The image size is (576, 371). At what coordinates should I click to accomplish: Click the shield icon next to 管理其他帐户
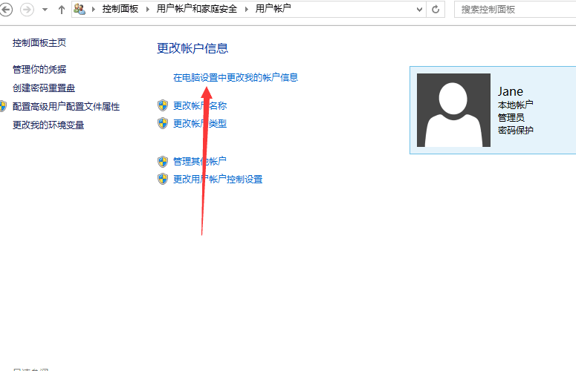tap(163, 161)
